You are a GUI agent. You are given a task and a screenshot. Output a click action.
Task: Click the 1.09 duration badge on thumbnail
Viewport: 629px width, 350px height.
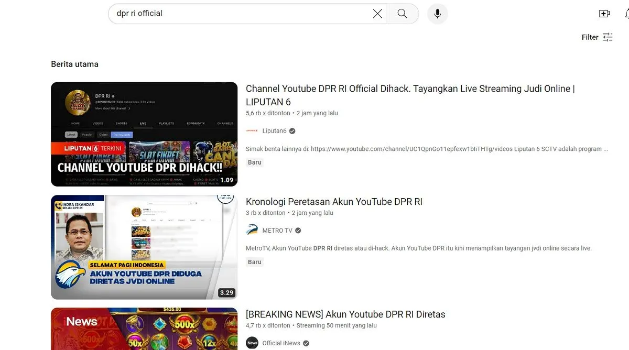click(x=226, y=180)
